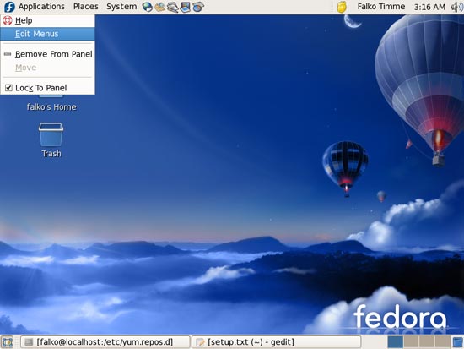The width and height of the screenshot is (464, 349).
Task: Launch the email client launcher icon
Action: (x=160, y=7)
